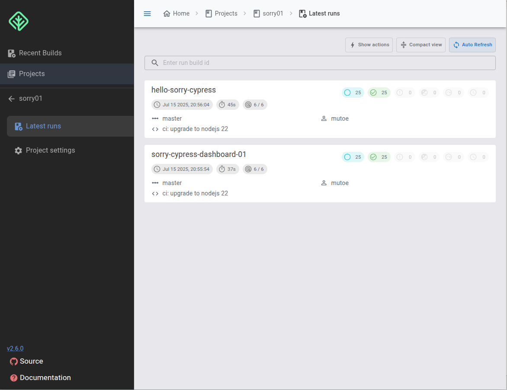Click the Jul 15 2025, 20:56:04 timestamp chip

pos(182,105)
